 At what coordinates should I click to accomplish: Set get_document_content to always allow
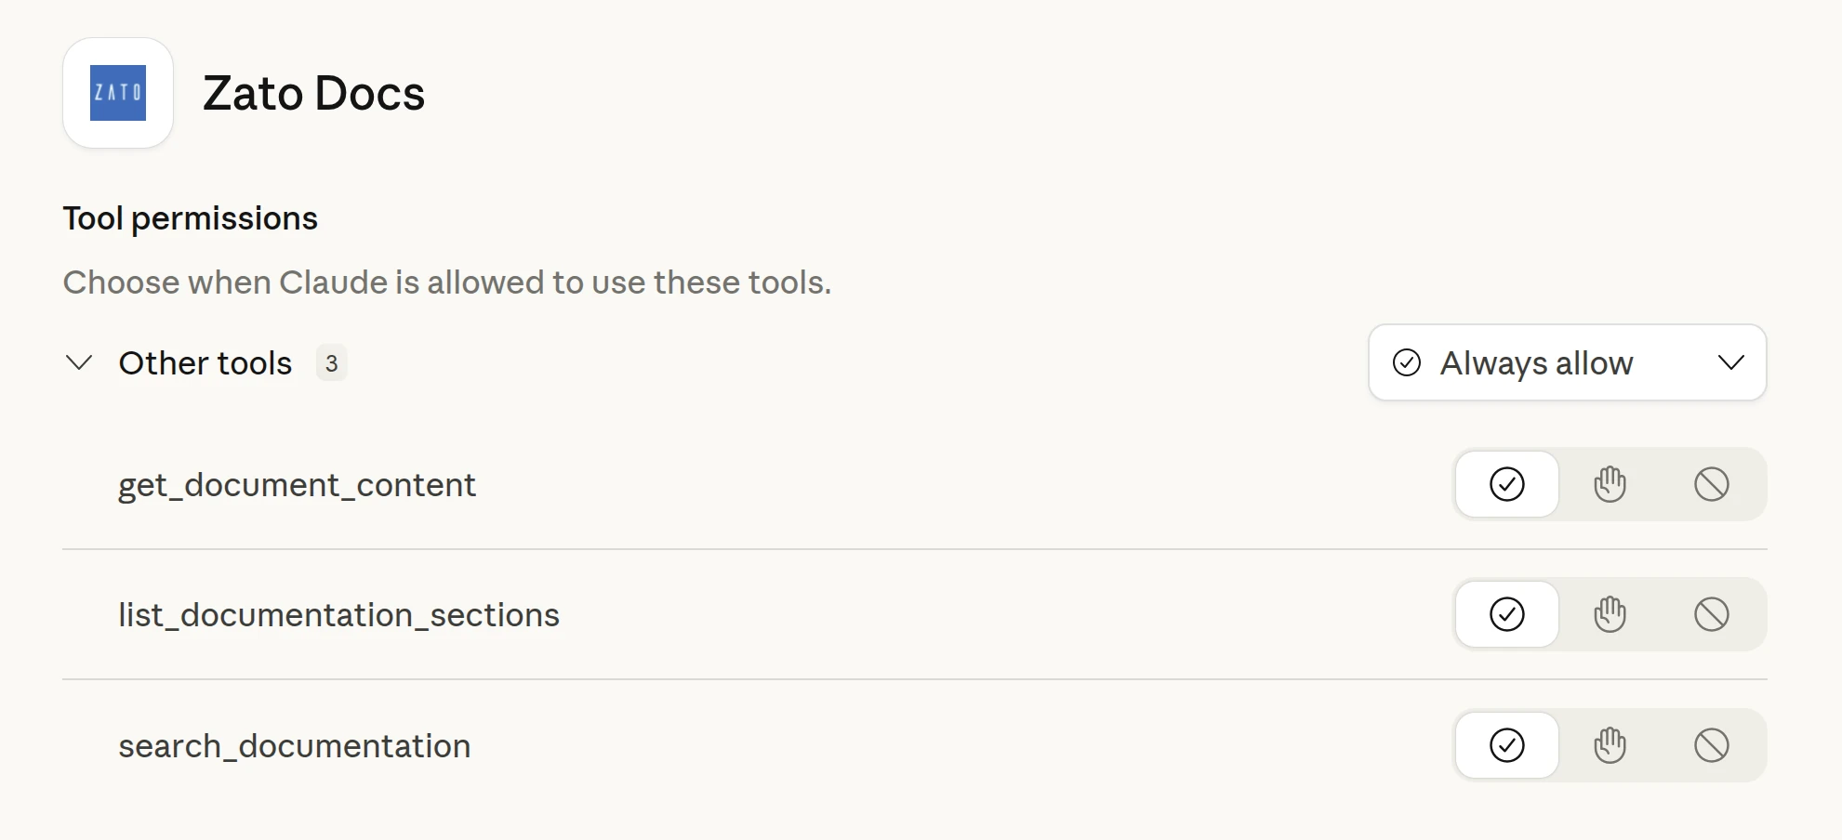(1506, 484)
